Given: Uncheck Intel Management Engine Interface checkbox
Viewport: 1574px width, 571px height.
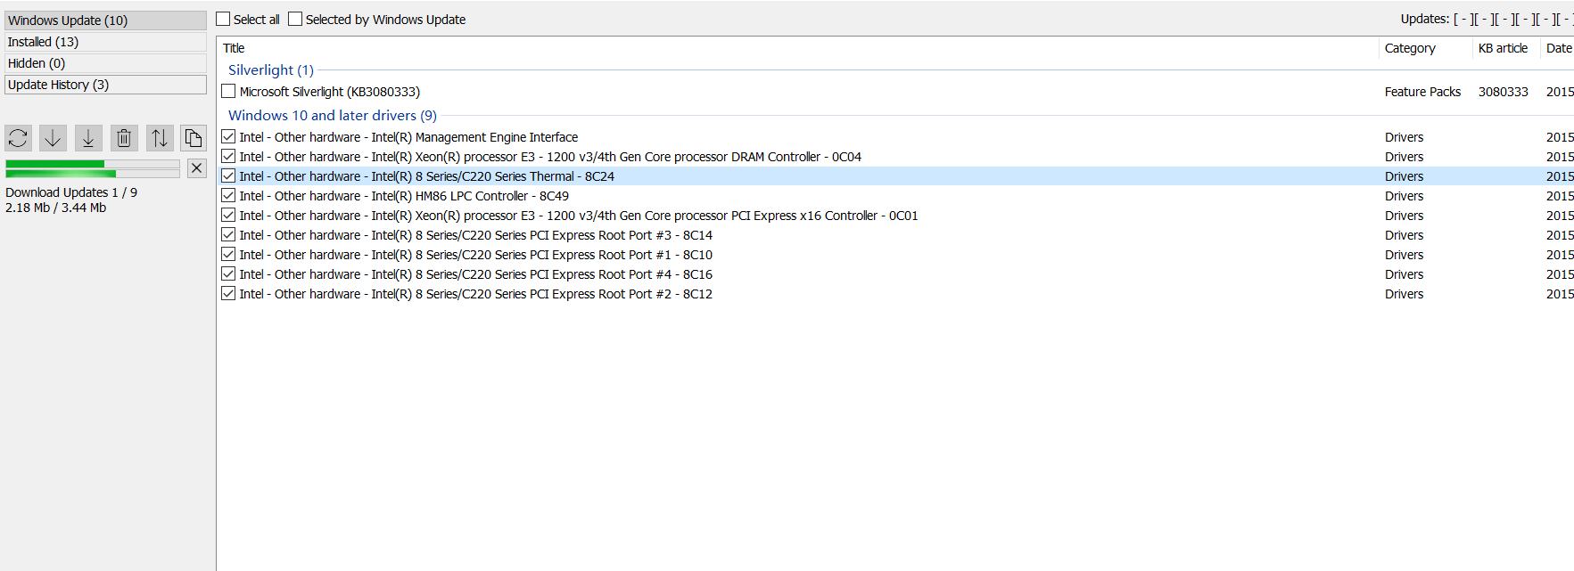Looking at the screenshot, I should click(228, 136).
